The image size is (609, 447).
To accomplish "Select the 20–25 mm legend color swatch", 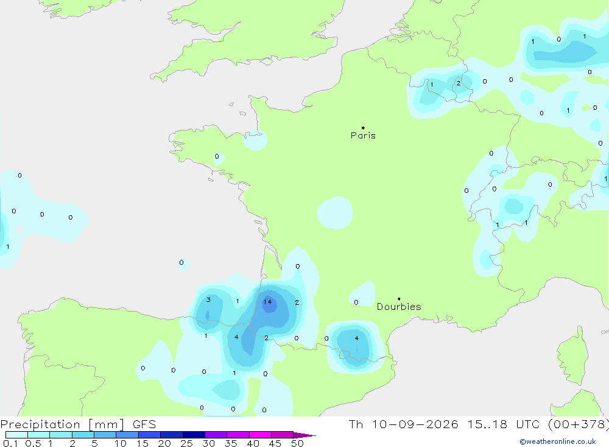I will coord(172,435).
